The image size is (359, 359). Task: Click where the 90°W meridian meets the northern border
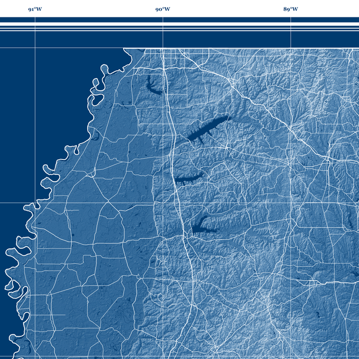(x=163, y=49)
